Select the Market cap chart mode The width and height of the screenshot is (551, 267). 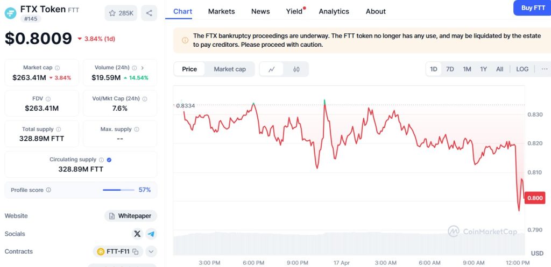[230, 69]
